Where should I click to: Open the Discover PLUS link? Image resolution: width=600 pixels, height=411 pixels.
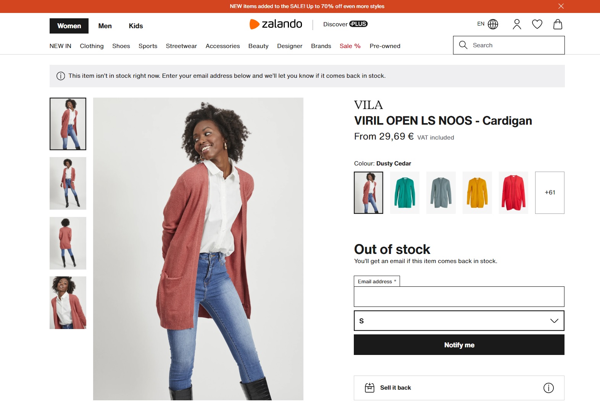[345, 24]
